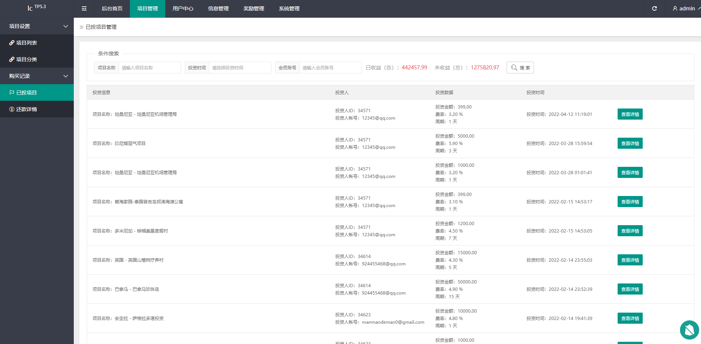Click the refresh icon in top bar
This screenshot has height=344, width=701.
click(x=654, y=8)
